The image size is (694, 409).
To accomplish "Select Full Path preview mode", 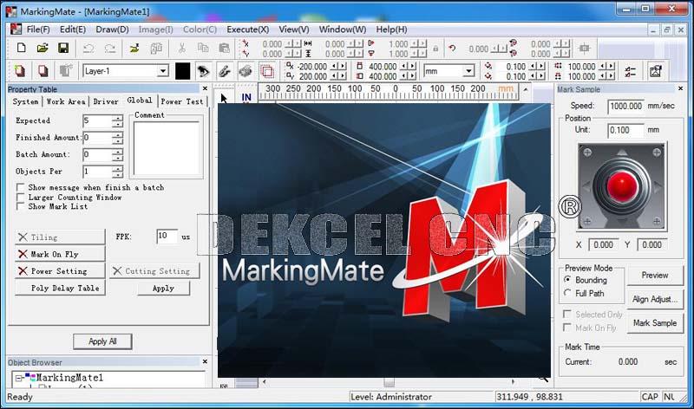I will (567, 293).
